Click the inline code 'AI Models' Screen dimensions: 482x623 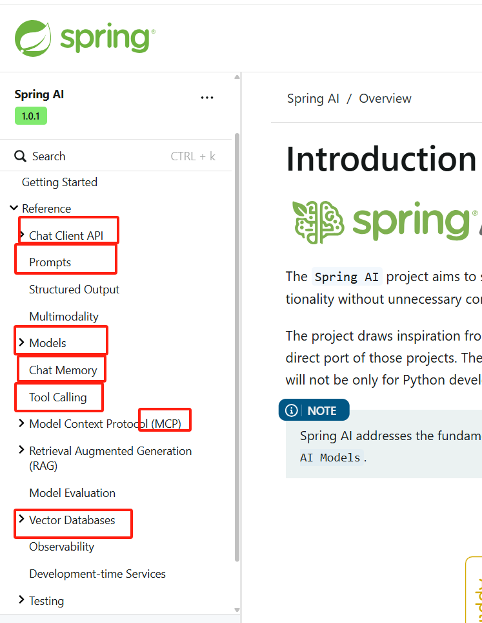point(330,458)
